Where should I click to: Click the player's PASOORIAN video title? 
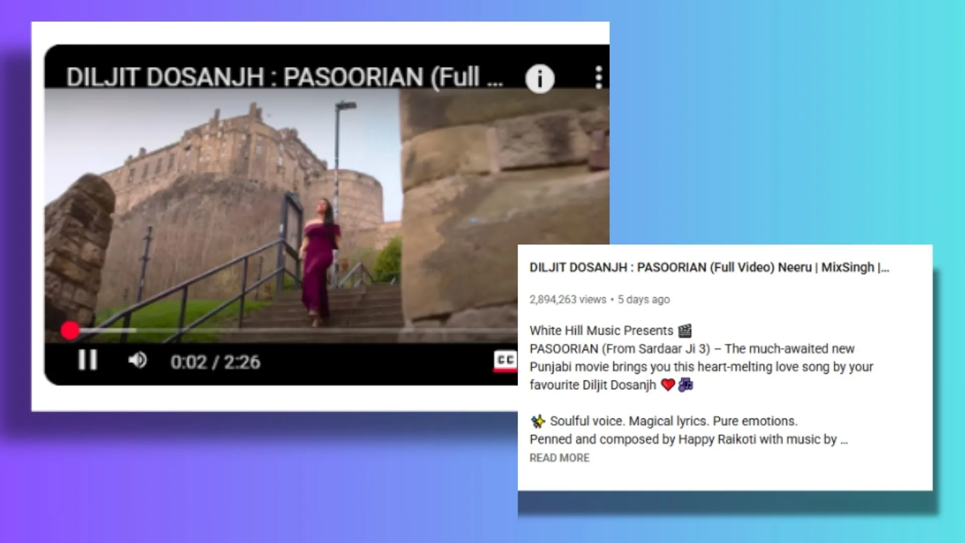(284, 77)
